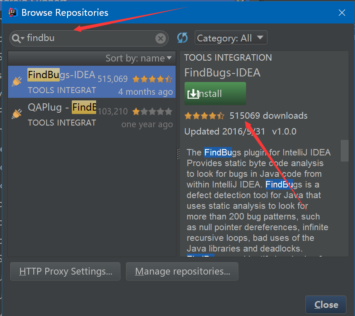Click the v1.0.0 version text
Viewport: 355px width, 316px height.
(x=284, y=132)
